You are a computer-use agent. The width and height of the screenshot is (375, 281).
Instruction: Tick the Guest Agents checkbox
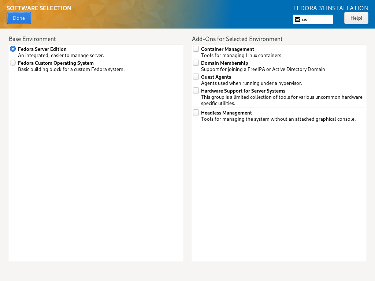point(196,76)
